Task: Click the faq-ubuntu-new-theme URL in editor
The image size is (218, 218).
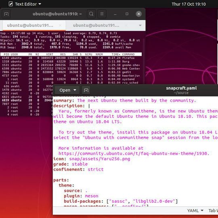Action: (134, 153)
